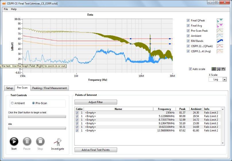
Task: Uncheck the 10.82116MHz point checkbox
Action: 77,127
